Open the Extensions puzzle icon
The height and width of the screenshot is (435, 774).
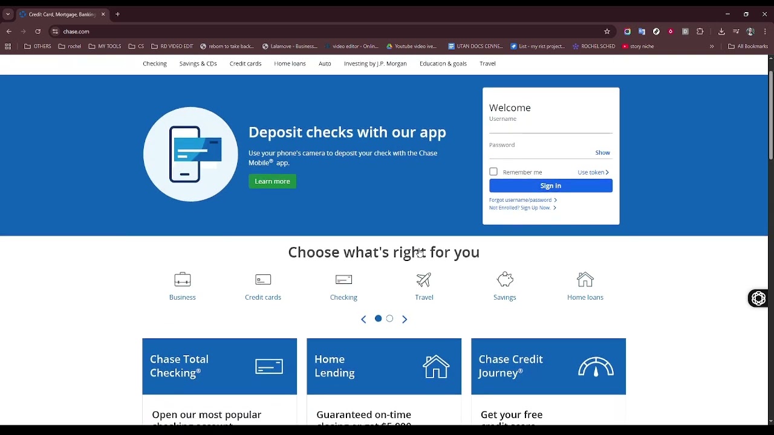click(x=700, y=31)
